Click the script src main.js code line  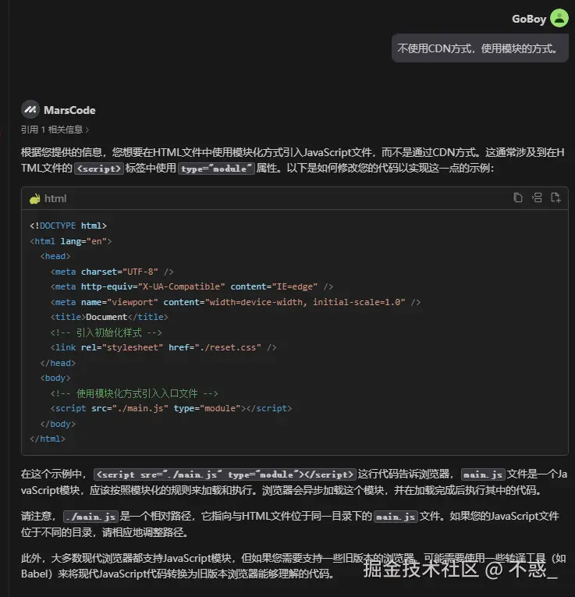[171, 408]
